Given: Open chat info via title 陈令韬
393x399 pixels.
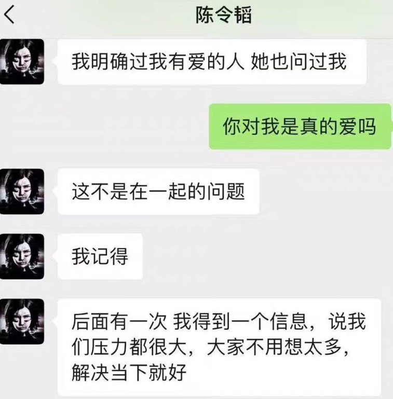Looking at the screenshot, I should click(224, 15).
